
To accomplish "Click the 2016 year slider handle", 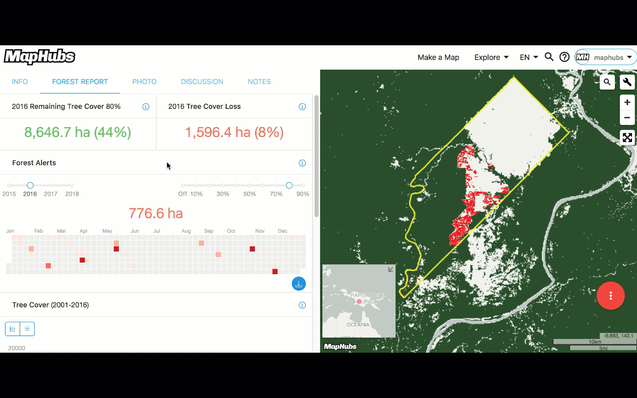I will tap(30, 185).
